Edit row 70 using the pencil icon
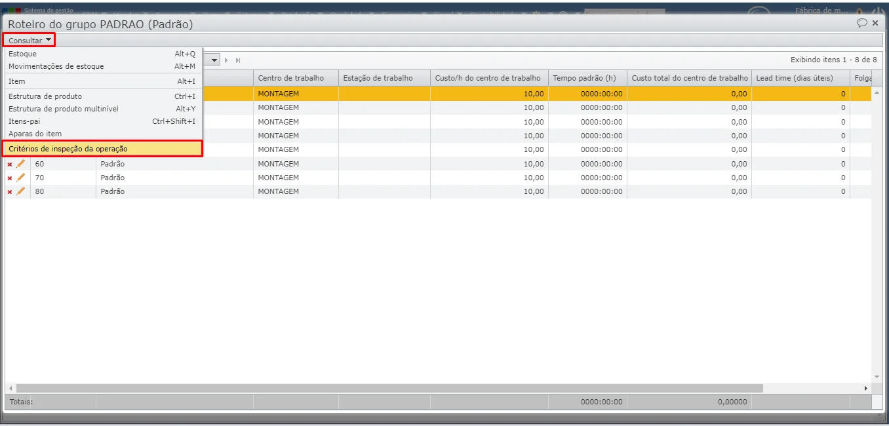The width and height of the screenshot is (889, 426). click(x=21, y=177)
